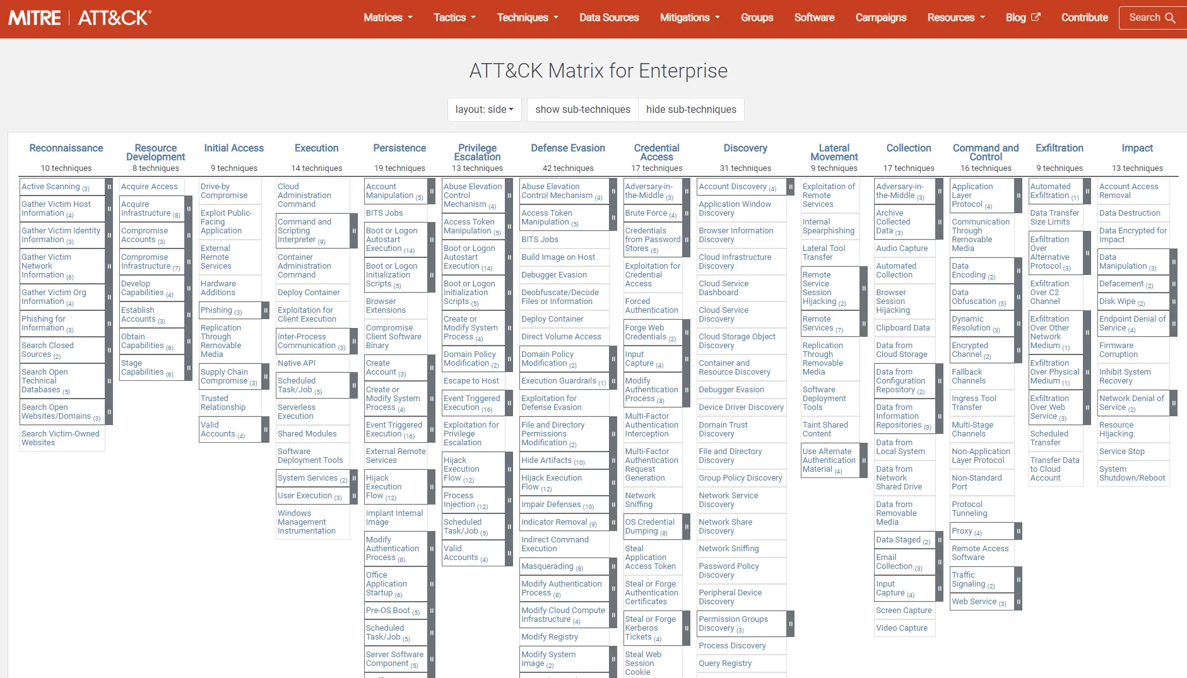Open the Blog external link icon
This screenshot has height=678, width=1187.
[1036, 17]
